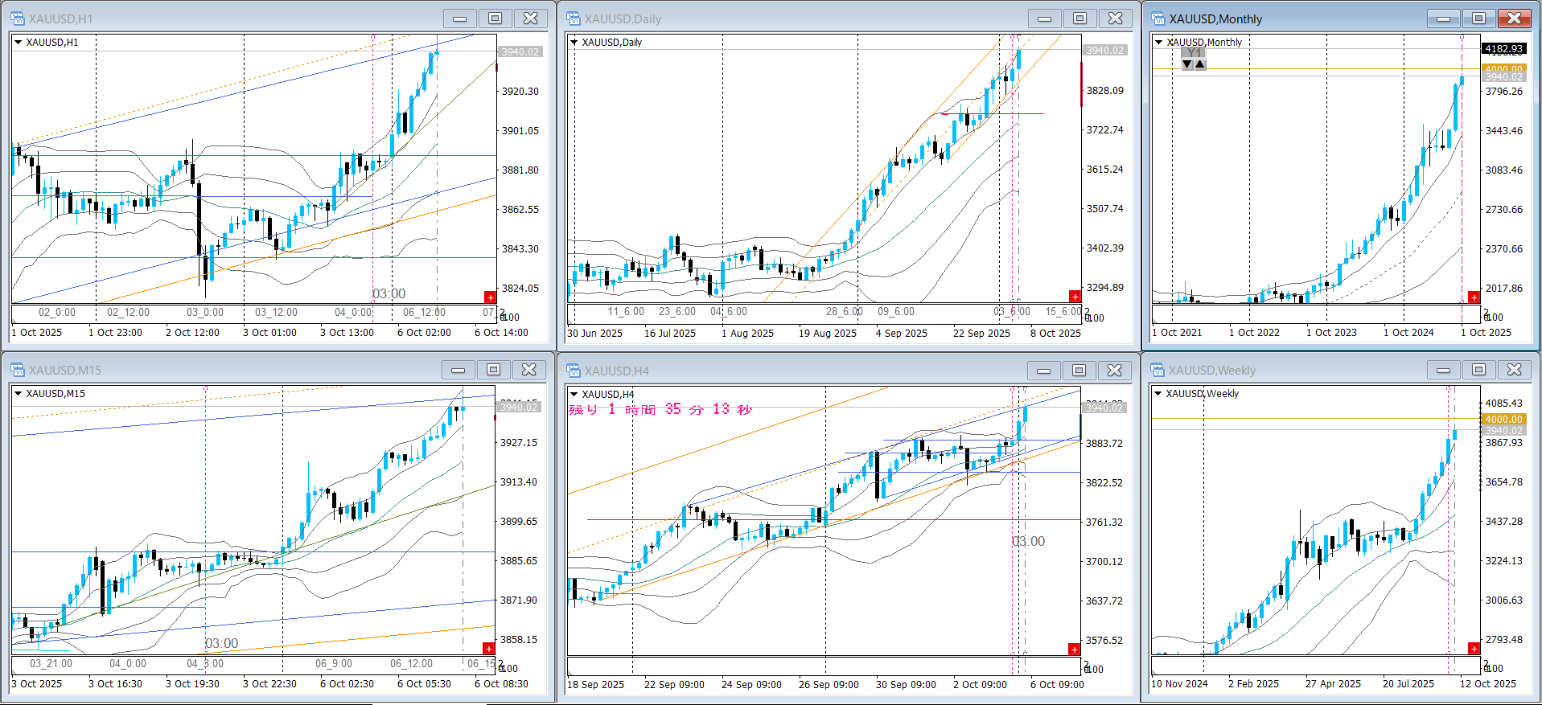This screenshot has height=705, width=1542.
Task: Click the Y1 down arrow on Monthly chart
Action: pos(1187,64)
